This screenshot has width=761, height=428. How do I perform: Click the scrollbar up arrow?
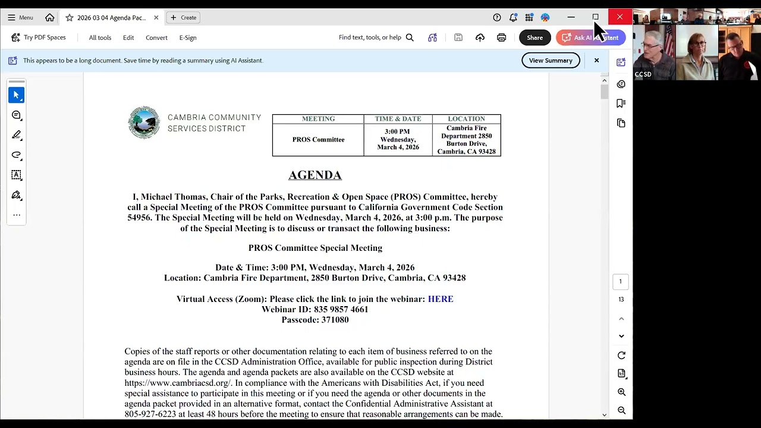[x=605, y=80]
